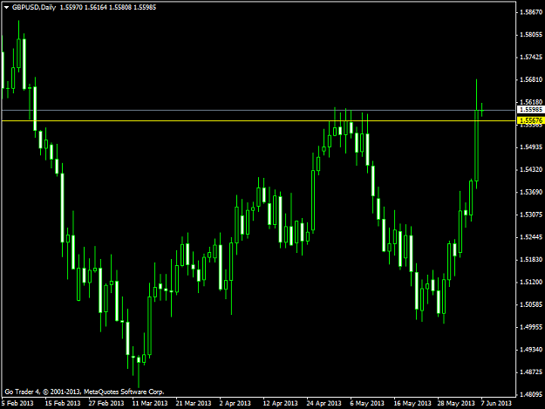Click the 1.58055 price axis value
The height and width of the screenshot is (409, 545).
[531, 34]
